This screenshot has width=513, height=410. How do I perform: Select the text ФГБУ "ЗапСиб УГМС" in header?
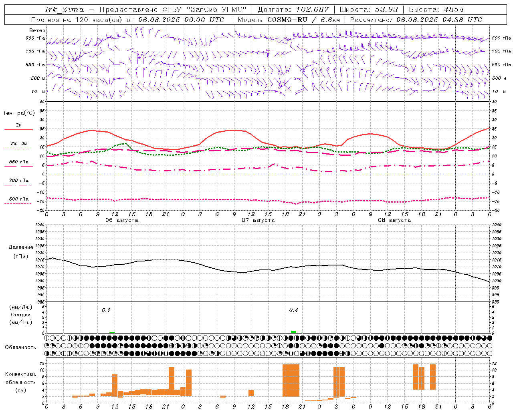click(x=204, y=10)
